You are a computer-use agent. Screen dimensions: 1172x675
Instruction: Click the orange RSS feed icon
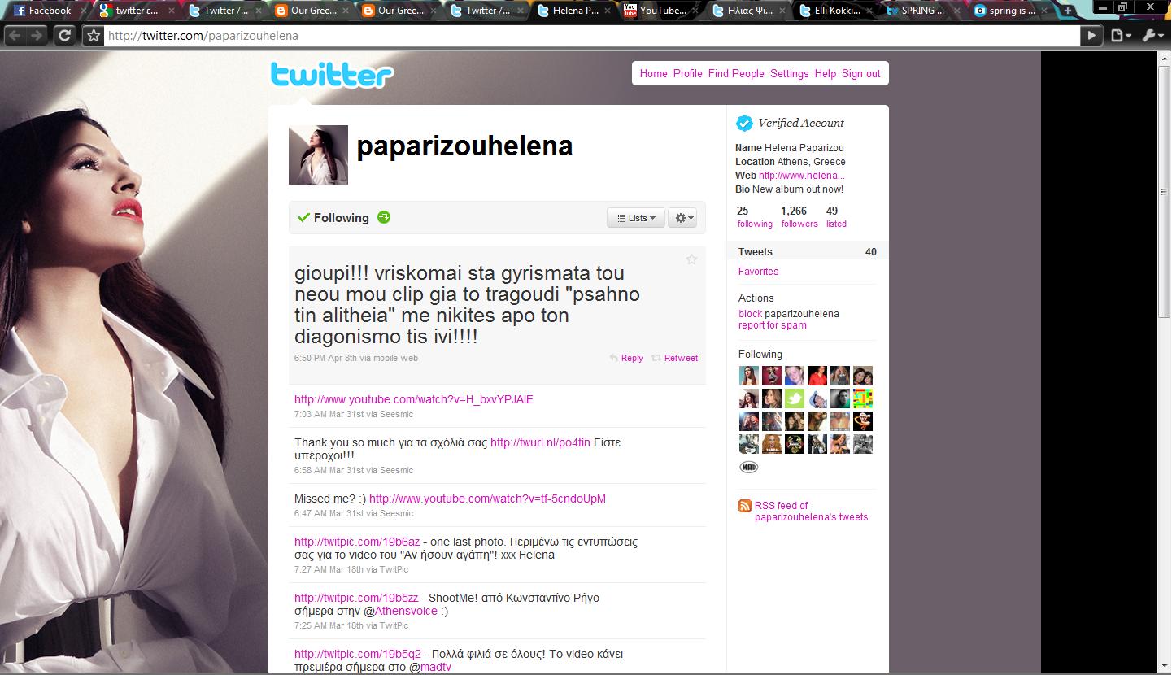(x=745, y=506)
